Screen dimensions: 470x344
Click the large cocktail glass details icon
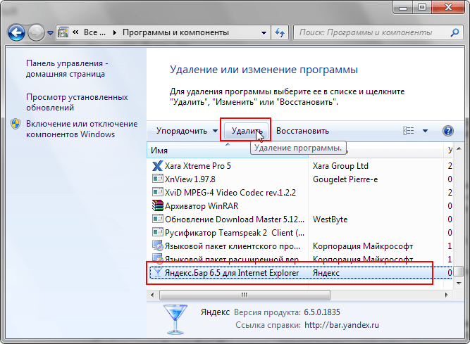[x=175, y=319]
